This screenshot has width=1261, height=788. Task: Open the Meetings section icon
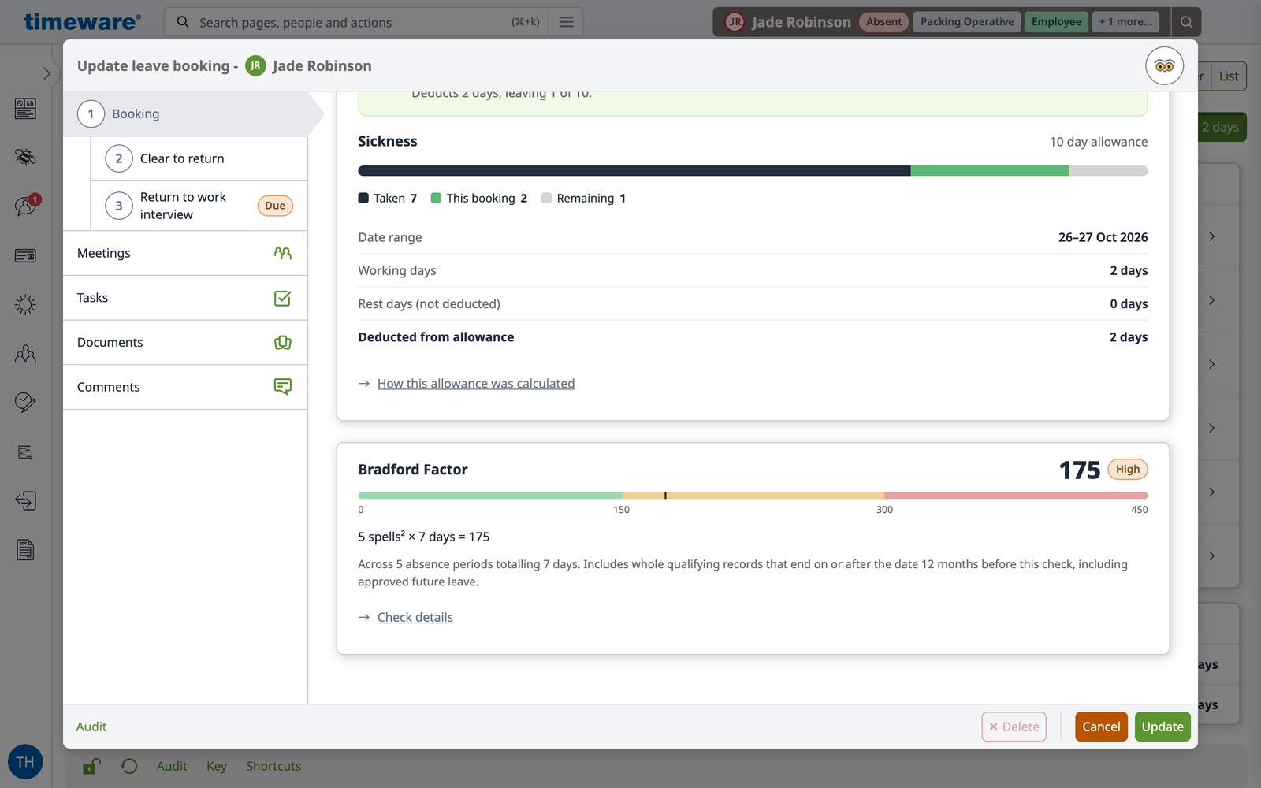tap(282, 253)
